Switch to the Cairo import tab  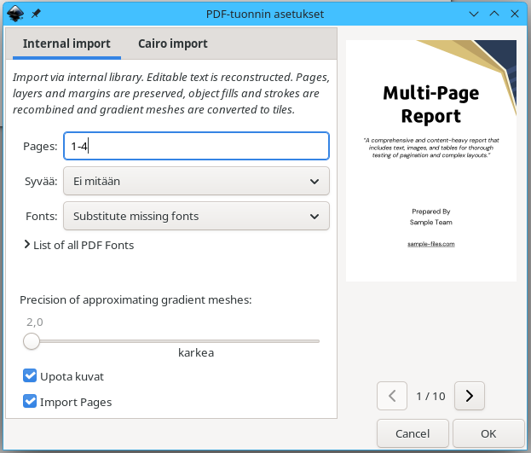coord(172,44)
